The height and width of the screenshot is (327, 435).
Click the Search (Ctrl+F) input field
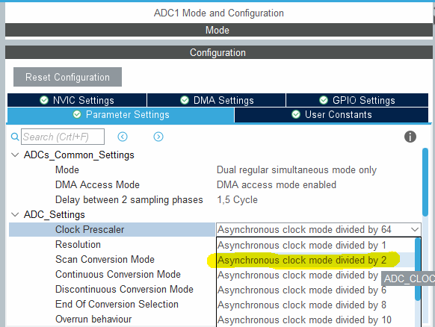[63, 137]
